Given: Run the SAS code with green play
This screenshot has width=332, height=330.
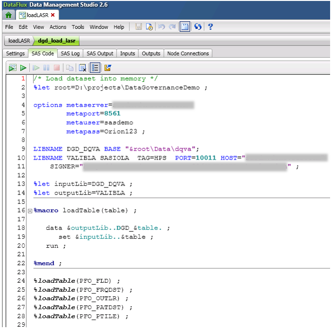Looking at the screenshot, I should [x=23, y=68].
